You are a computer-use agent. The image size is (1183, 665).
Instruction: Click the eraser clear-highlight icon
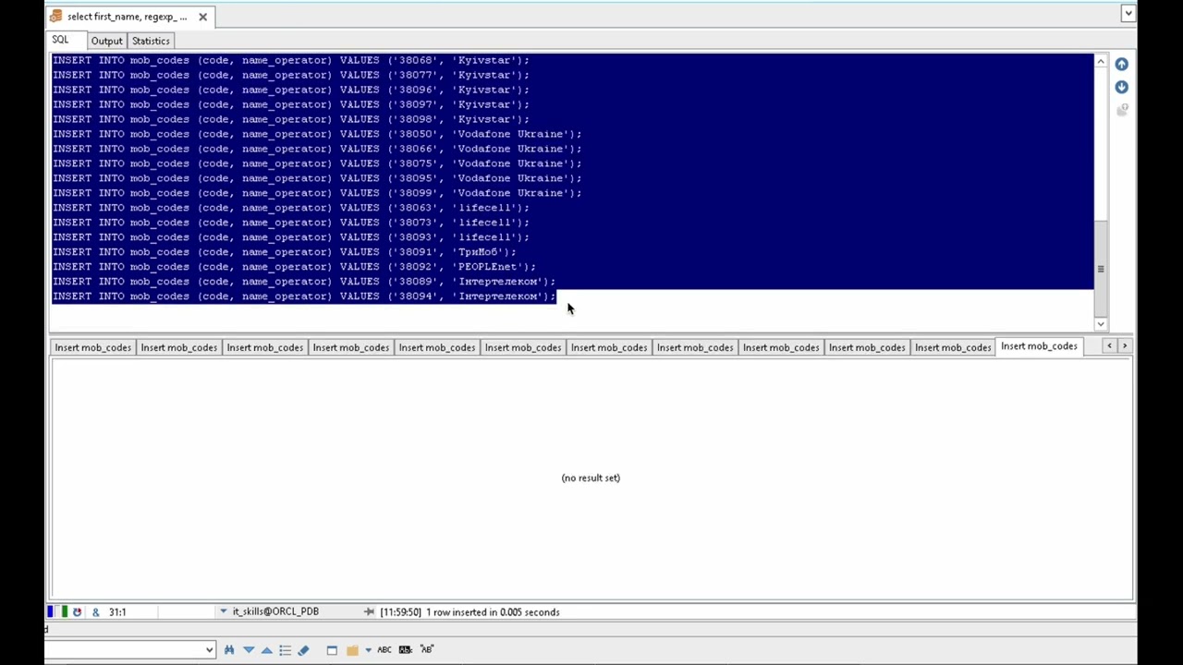coord(303,649)
